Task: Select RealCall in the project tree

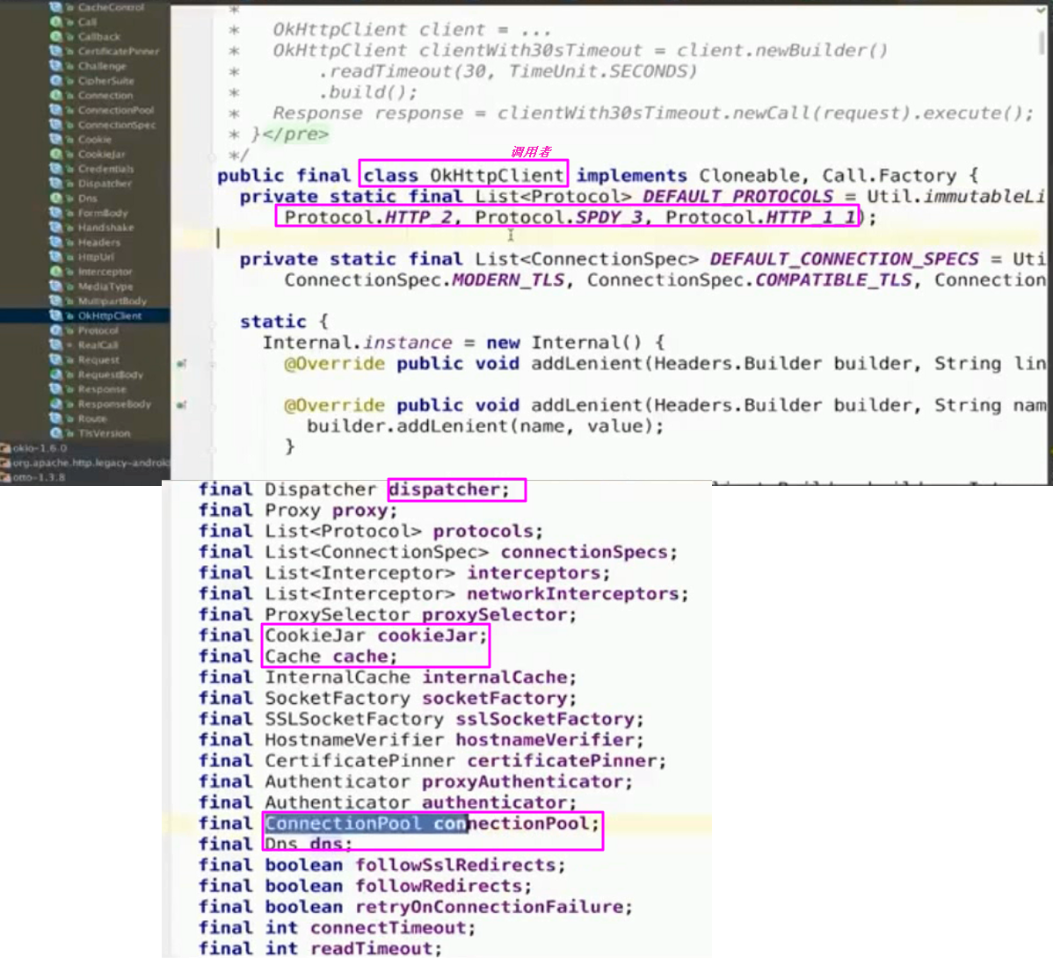Action: [x=98, y=345]
